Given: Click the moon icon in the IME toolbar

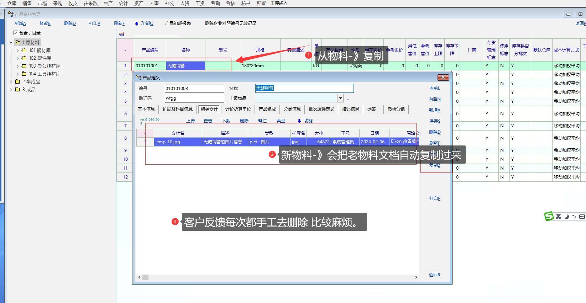Looking at the screenshot, I should pos(566,216).
